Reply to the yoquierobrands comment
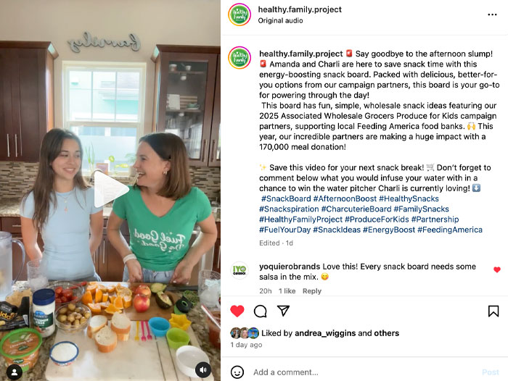This screenshot has width=508, height=381. coord(312,291)
